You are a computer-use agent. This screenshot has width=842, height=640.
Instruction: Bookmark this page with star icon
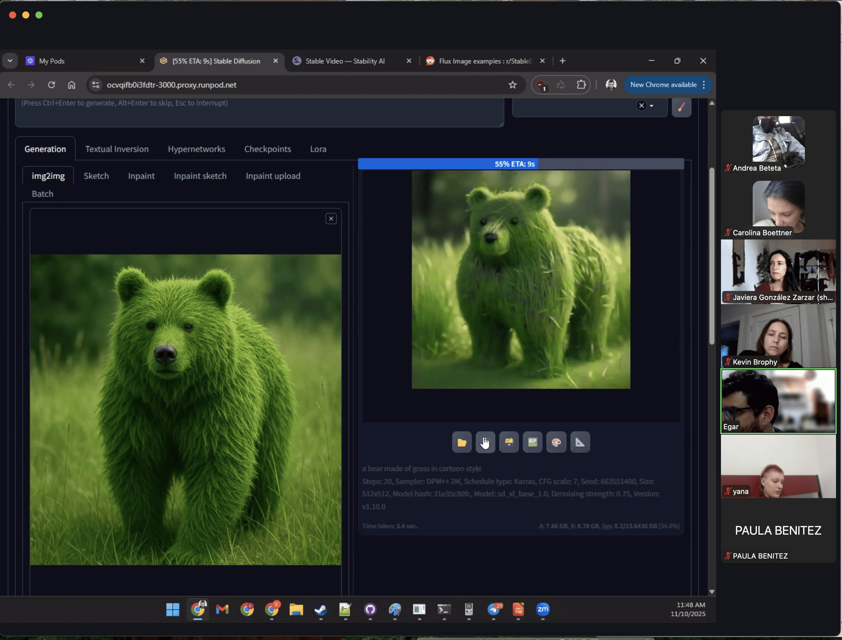click(512, 85)
